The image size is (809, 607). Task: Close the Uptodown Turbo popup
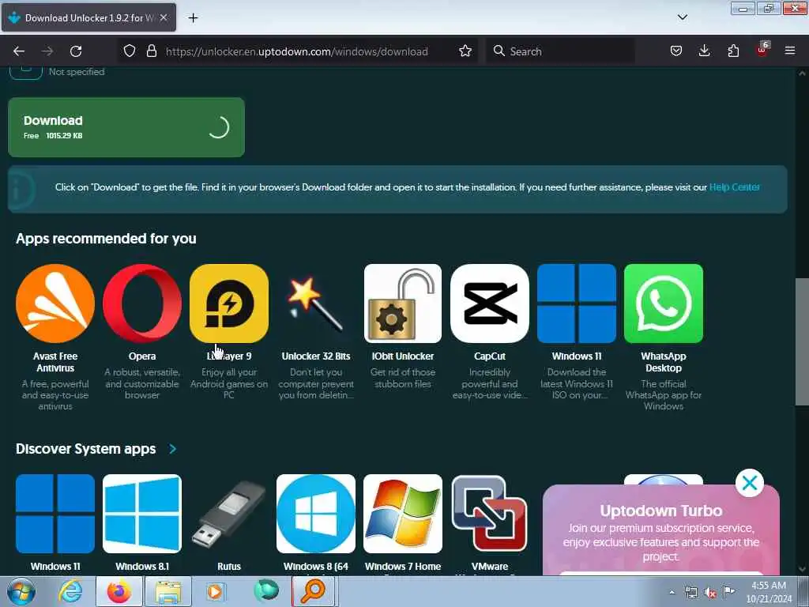(750, 483)
